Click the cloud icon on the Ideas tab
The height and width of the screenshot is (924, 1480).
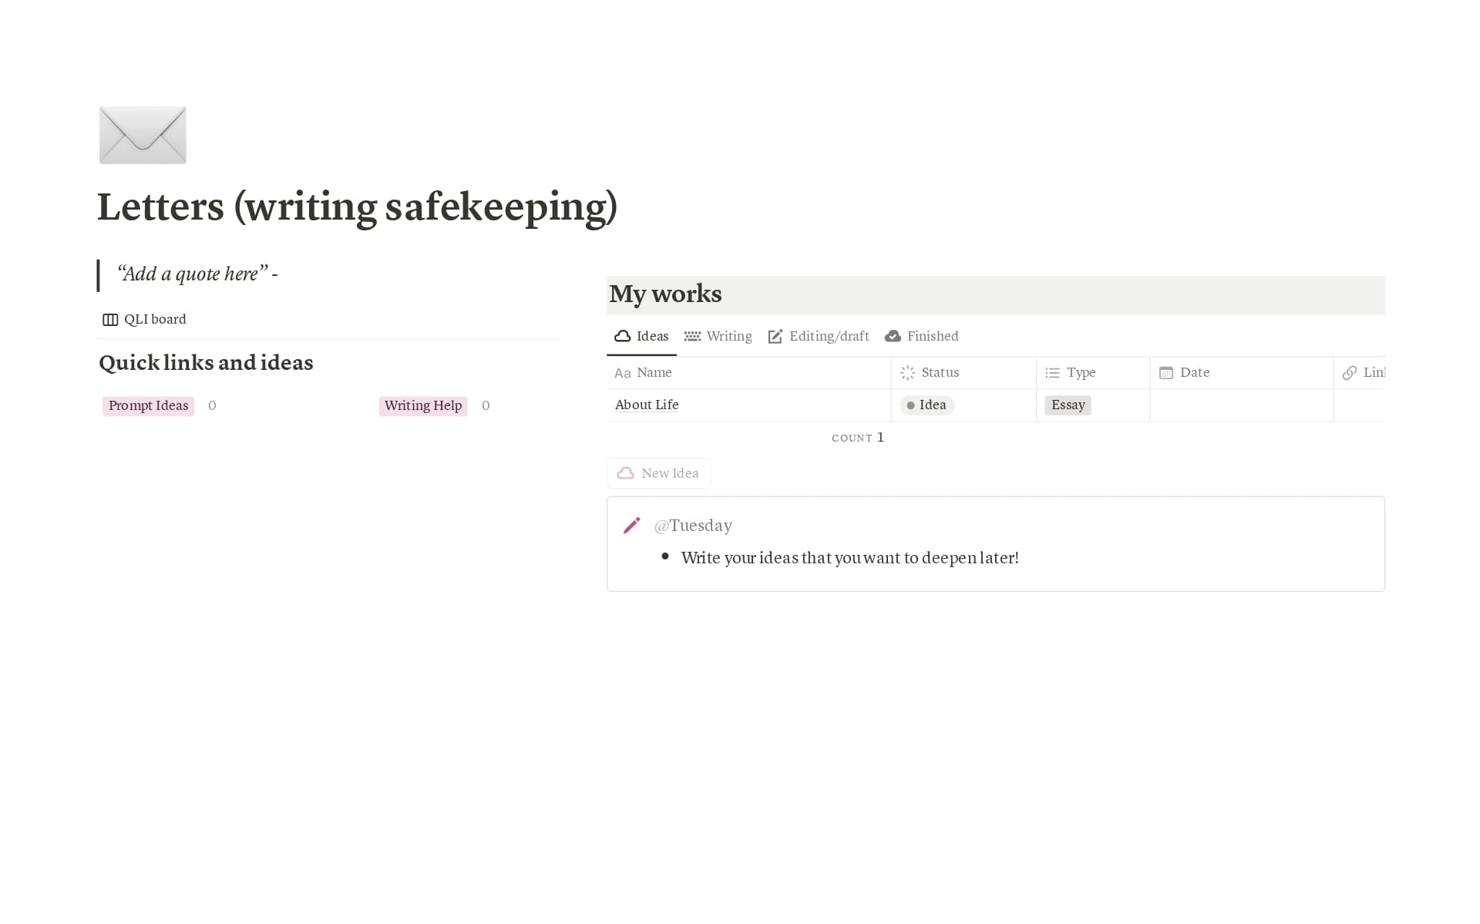point(624,336)
